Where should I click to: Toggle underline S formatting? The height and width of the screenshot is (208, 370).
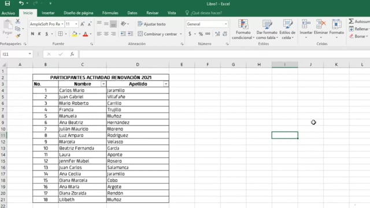coord(47,34)
